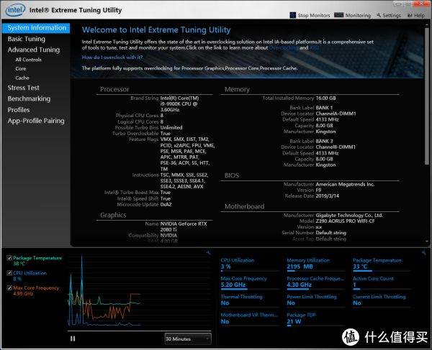
Task: Click the BIOS section heading
Action: pyautogui.click(x=232, y=175)
